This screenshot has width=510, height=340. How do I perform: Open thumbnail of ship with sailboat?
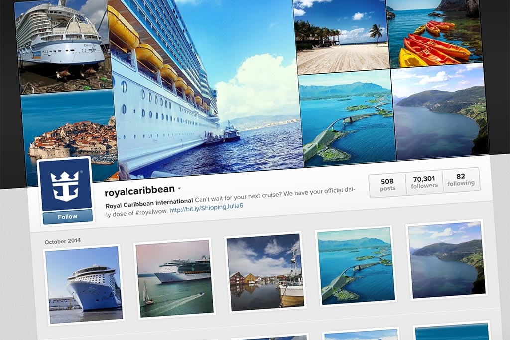click(x=174, y=279)
